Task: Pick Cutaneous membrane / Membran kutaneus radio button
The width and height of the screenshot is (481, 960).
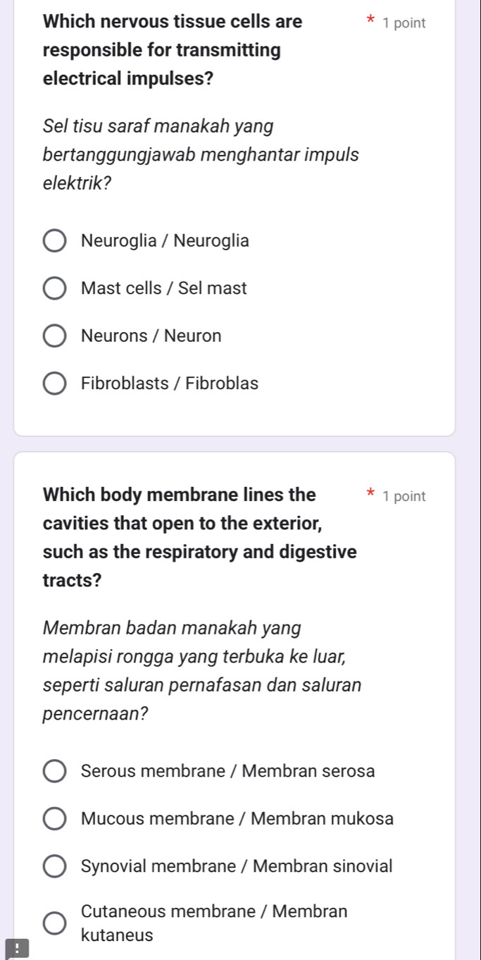Action: [x=55, y=923]
